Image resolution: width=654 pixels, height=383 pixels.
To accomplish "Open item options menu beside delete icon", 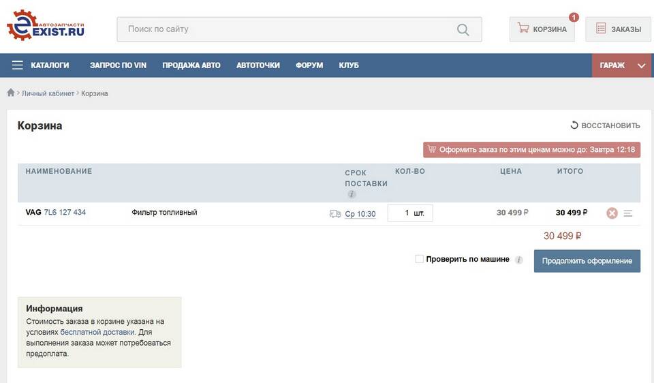I will click(x=628, y=213).
